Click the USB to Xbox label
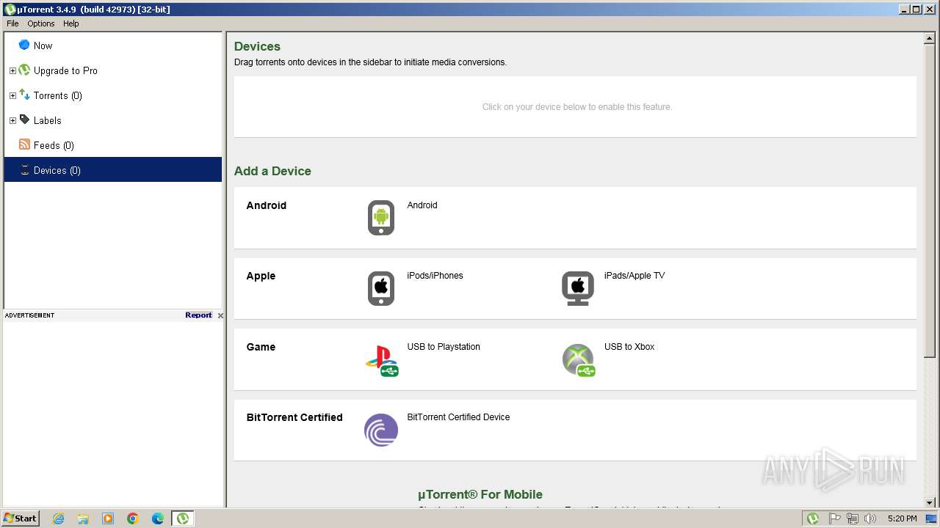 (x=629, y=347)
